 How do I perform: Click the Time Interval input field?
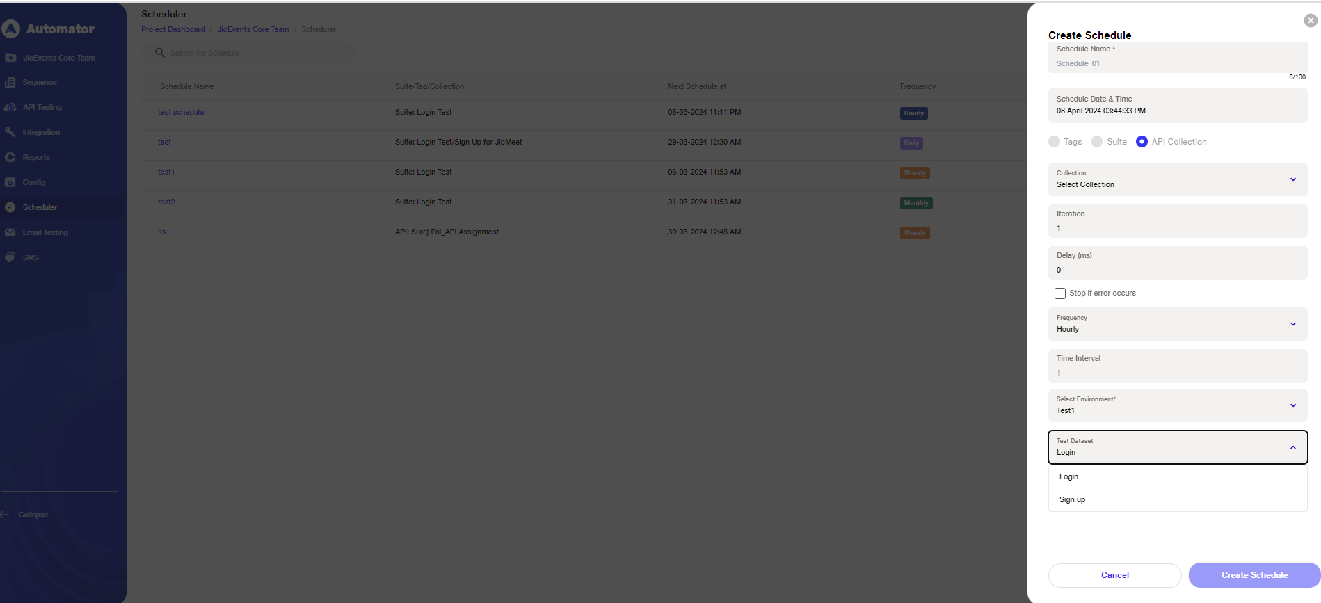1178,366
